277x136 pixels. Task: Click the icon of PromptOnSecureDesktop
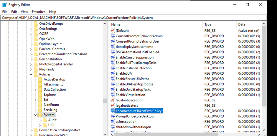pyautogui.click(x=113, y=116)
